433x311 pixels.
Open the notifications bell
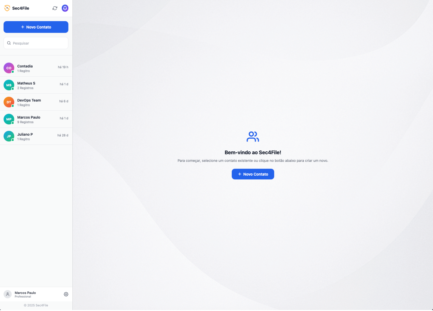click(x=65, y=8)
